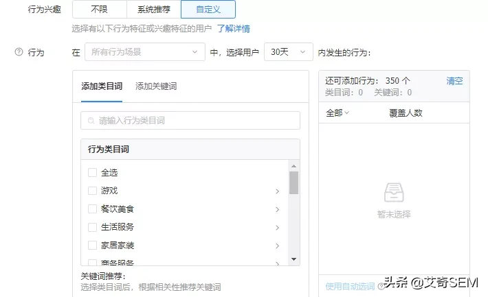Screen dimensions: 488x297
Task: Click help icon next to 使用自动选词
Action: tap(381, 287)
